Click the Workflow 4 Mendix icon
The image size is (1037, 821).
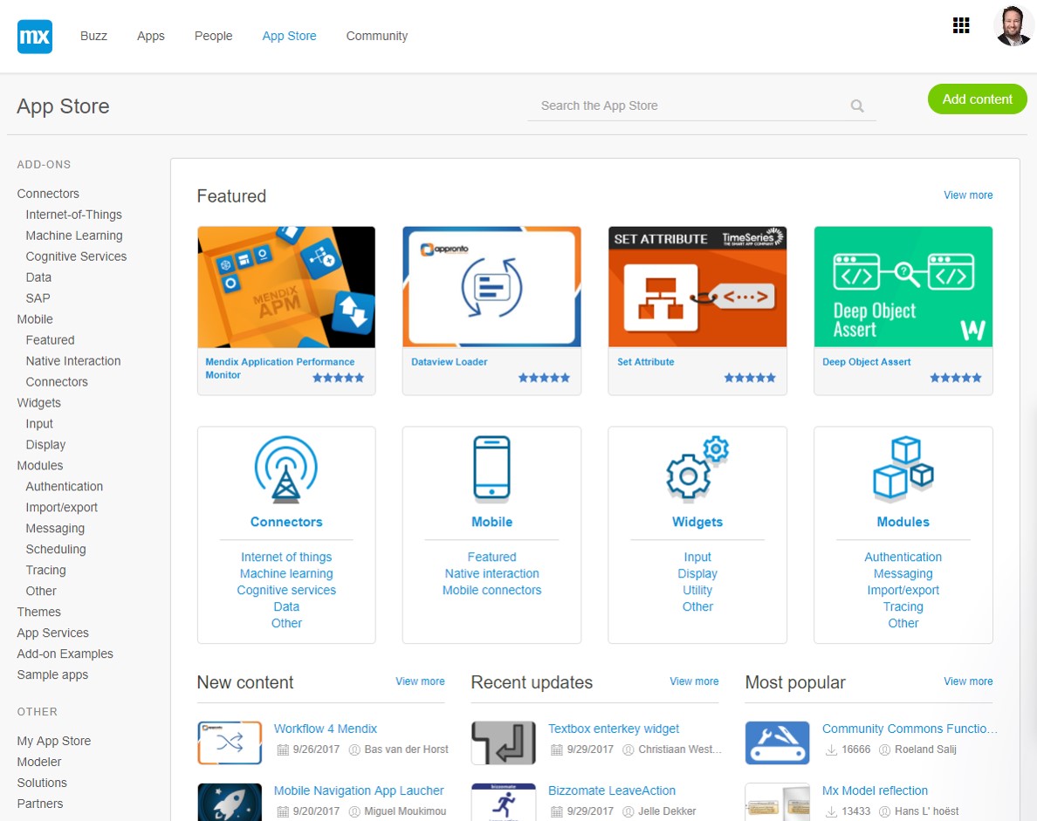230,743
